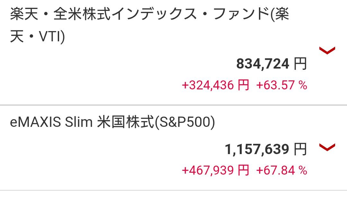Screen dimensions: 347x197
Task: Tap the 円 symbol after +467,939
Action: [244, 170]
